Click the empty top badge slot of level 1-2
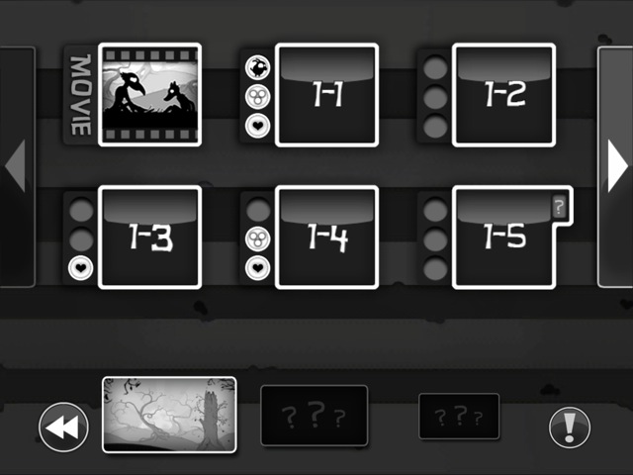 435,66
